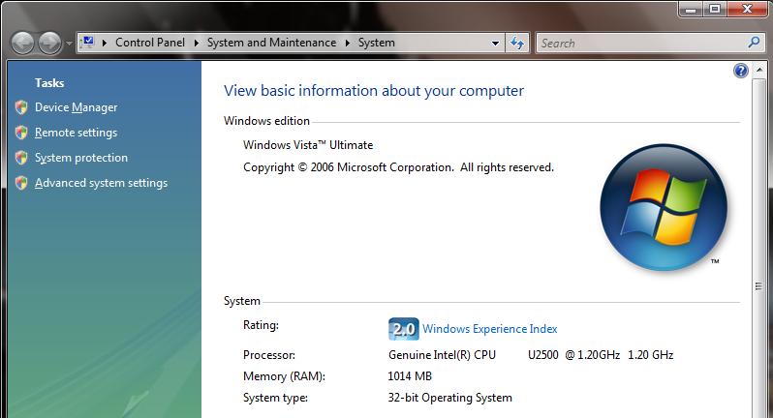The height and width of the screenshot is (418, 773).
Task: Open System protection from Tasks
Action: click(x=81, y=158)
